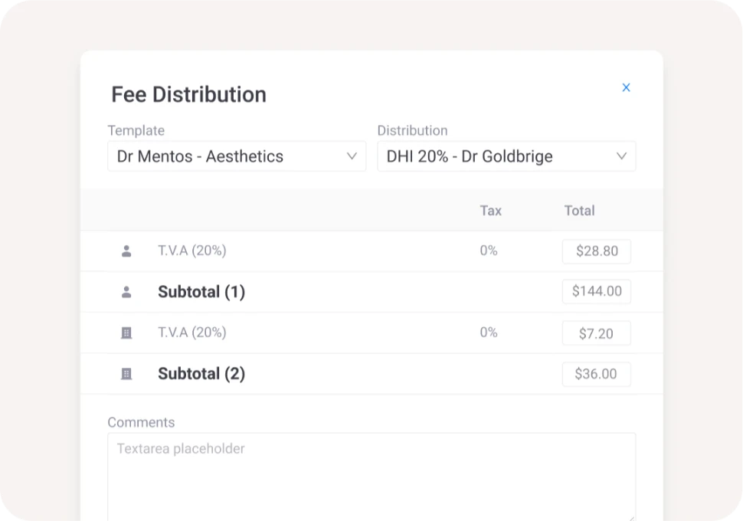Select the Subtotal (2) row label

click(201, 374)
